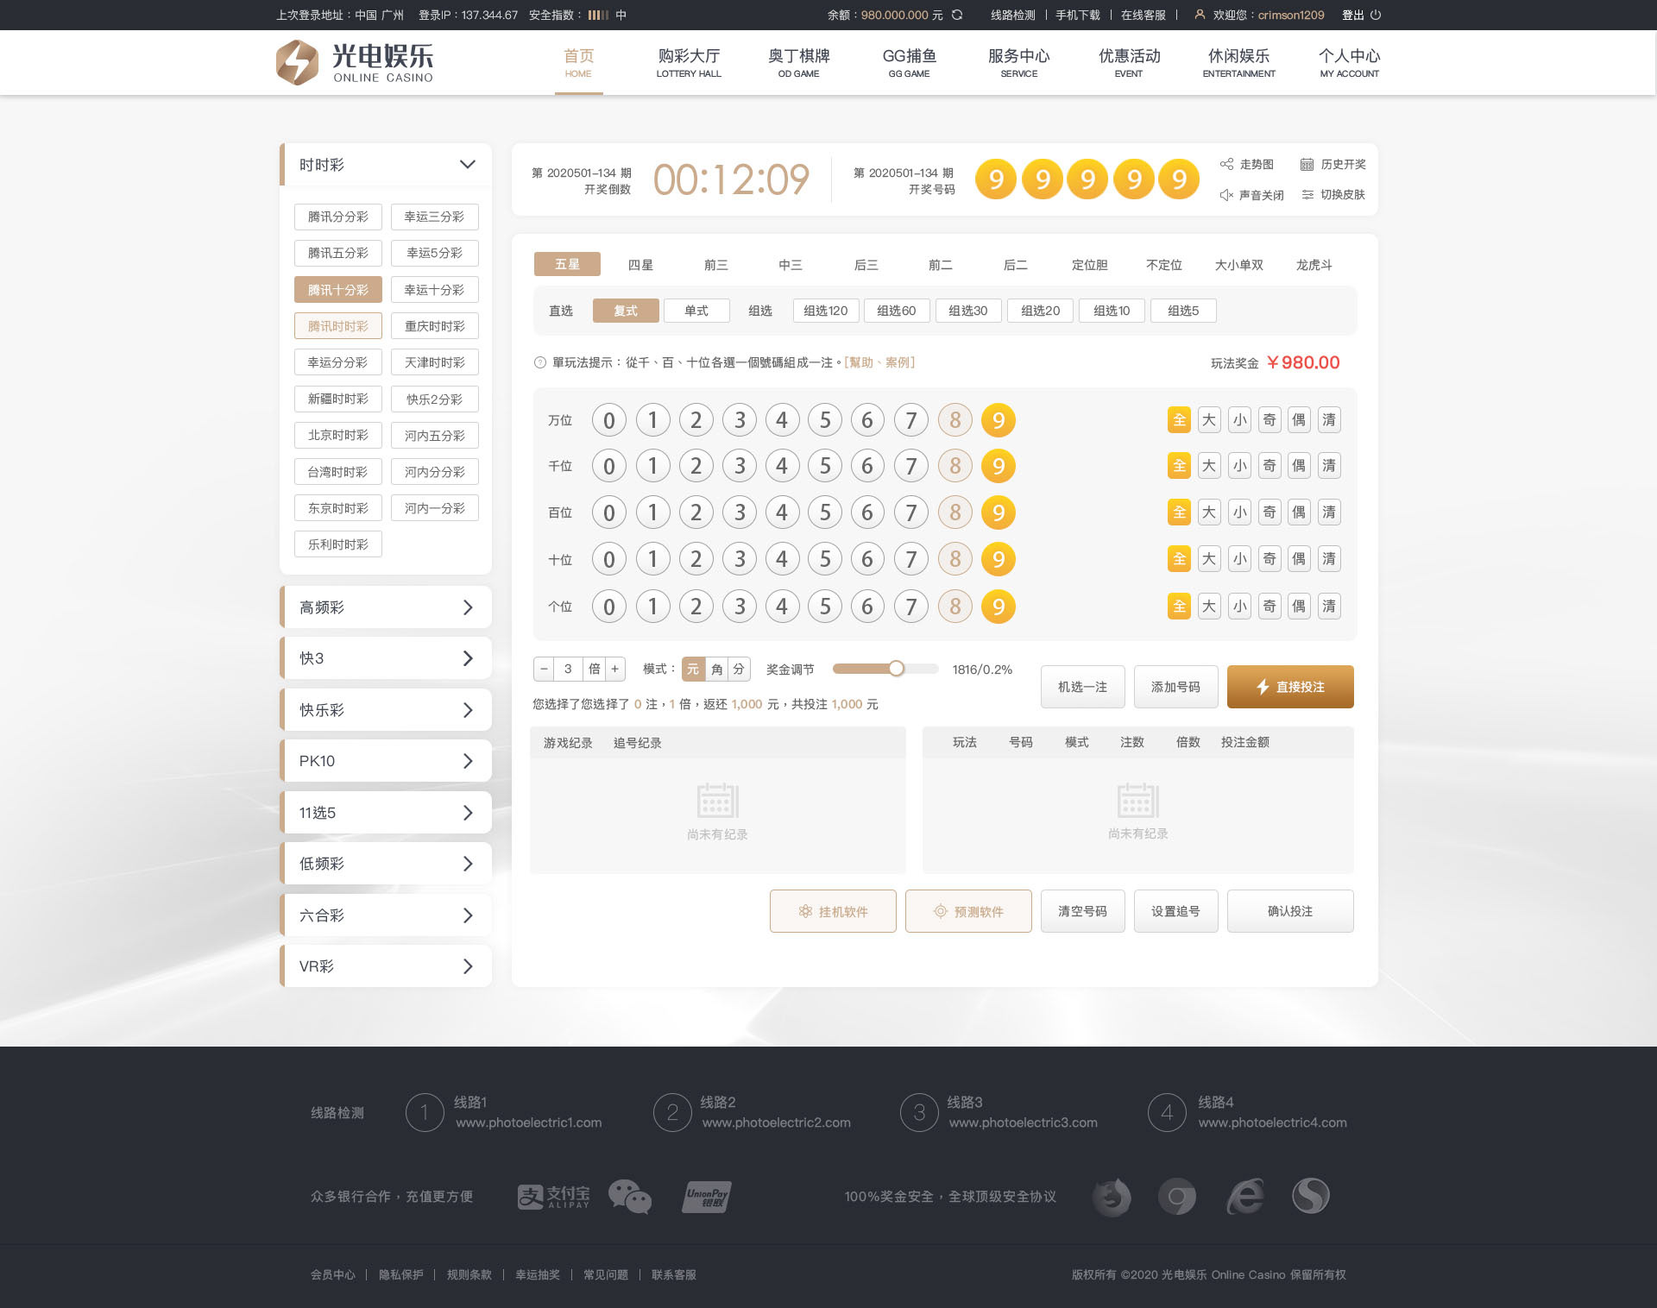Click the user profile icon
The image size is (1657, 1308).
pyautogui.click(x=1200, y=15)
